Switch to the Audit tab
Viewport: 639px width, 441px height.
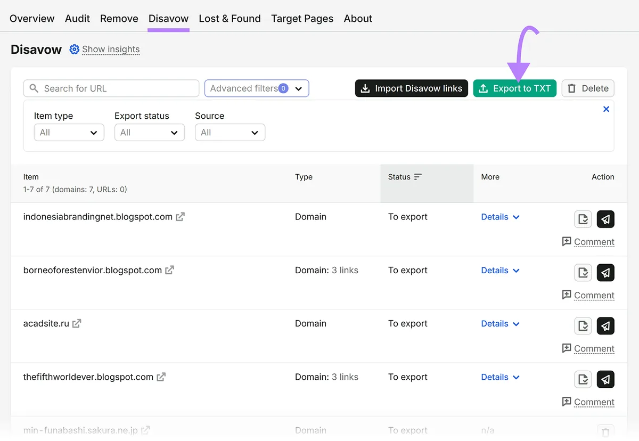coord(77,19)
